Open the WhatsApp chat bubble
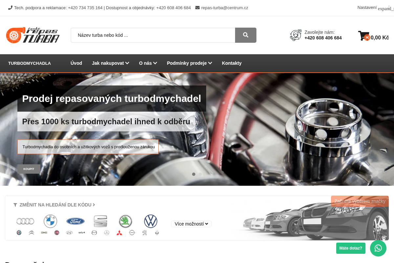The image size is (394, 263). coord(378,248)
